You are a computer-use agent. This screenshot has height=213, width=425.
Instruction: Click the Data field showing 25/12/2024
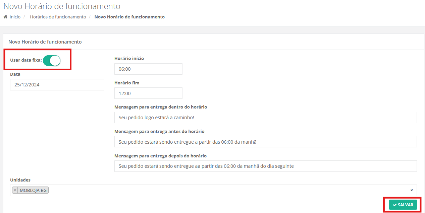pos(57,85)
